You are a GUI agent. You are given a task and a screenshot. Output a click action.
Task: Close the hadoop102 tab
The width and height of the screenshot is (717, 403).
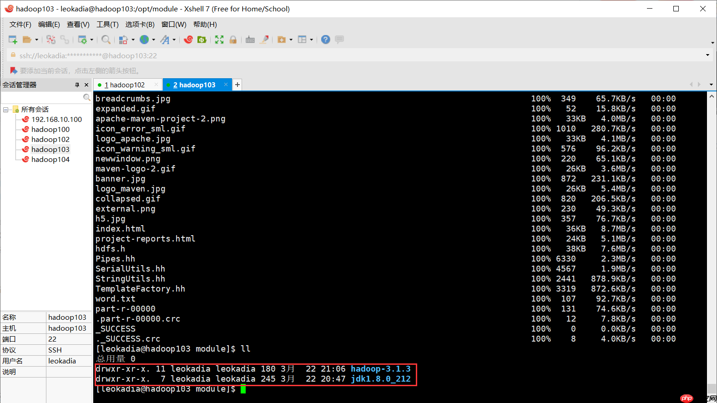point(157,85)
